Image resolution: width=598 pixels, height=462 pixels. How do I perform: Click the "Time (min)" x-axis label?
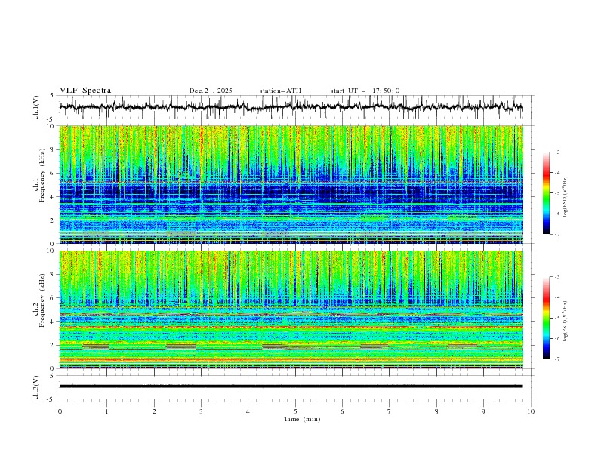[x=302, y=419]
